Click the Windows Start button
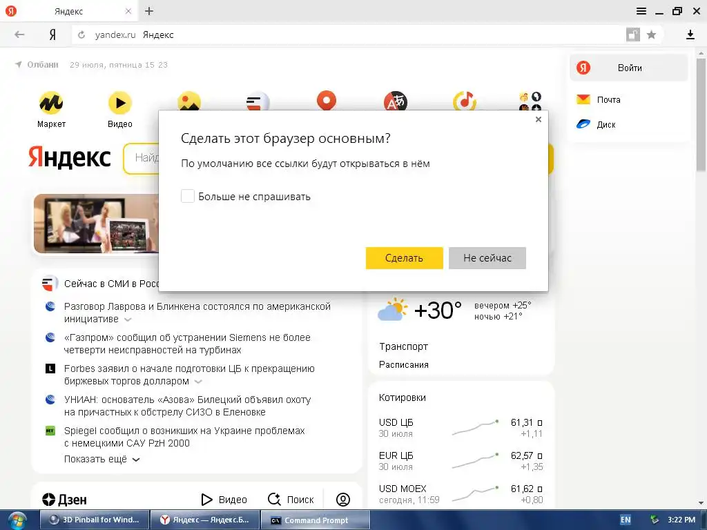 click(x=17, y=520)
